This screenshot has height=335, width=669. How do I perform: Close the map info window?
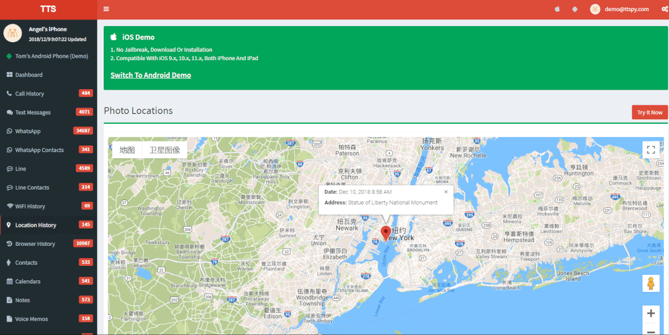tap(445, 192)
